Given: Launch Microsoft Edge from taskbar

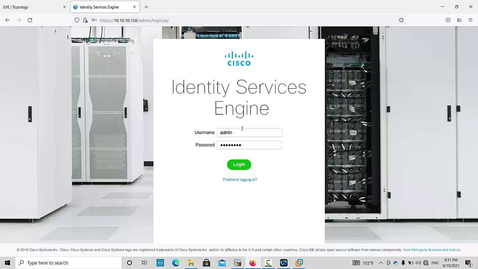Looking at the screenshot, I should [176, 263].
